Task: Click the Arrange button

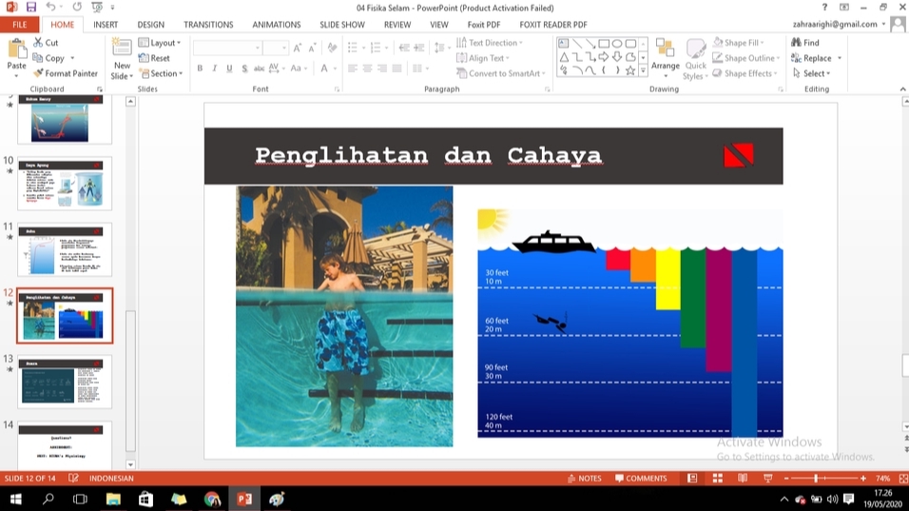Action: coord(665,58)
